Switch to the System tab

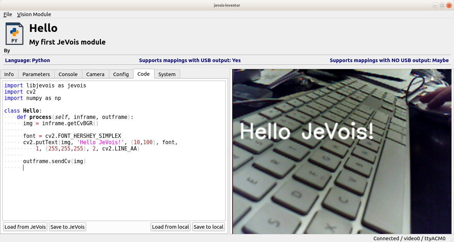click(x=167, y=74)
